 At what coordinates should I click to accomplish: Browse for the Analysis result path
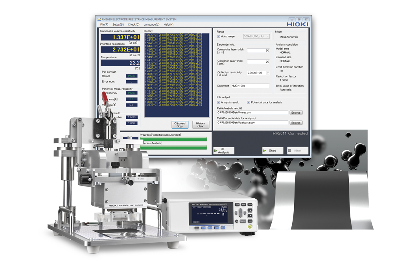tap(296, 112)
